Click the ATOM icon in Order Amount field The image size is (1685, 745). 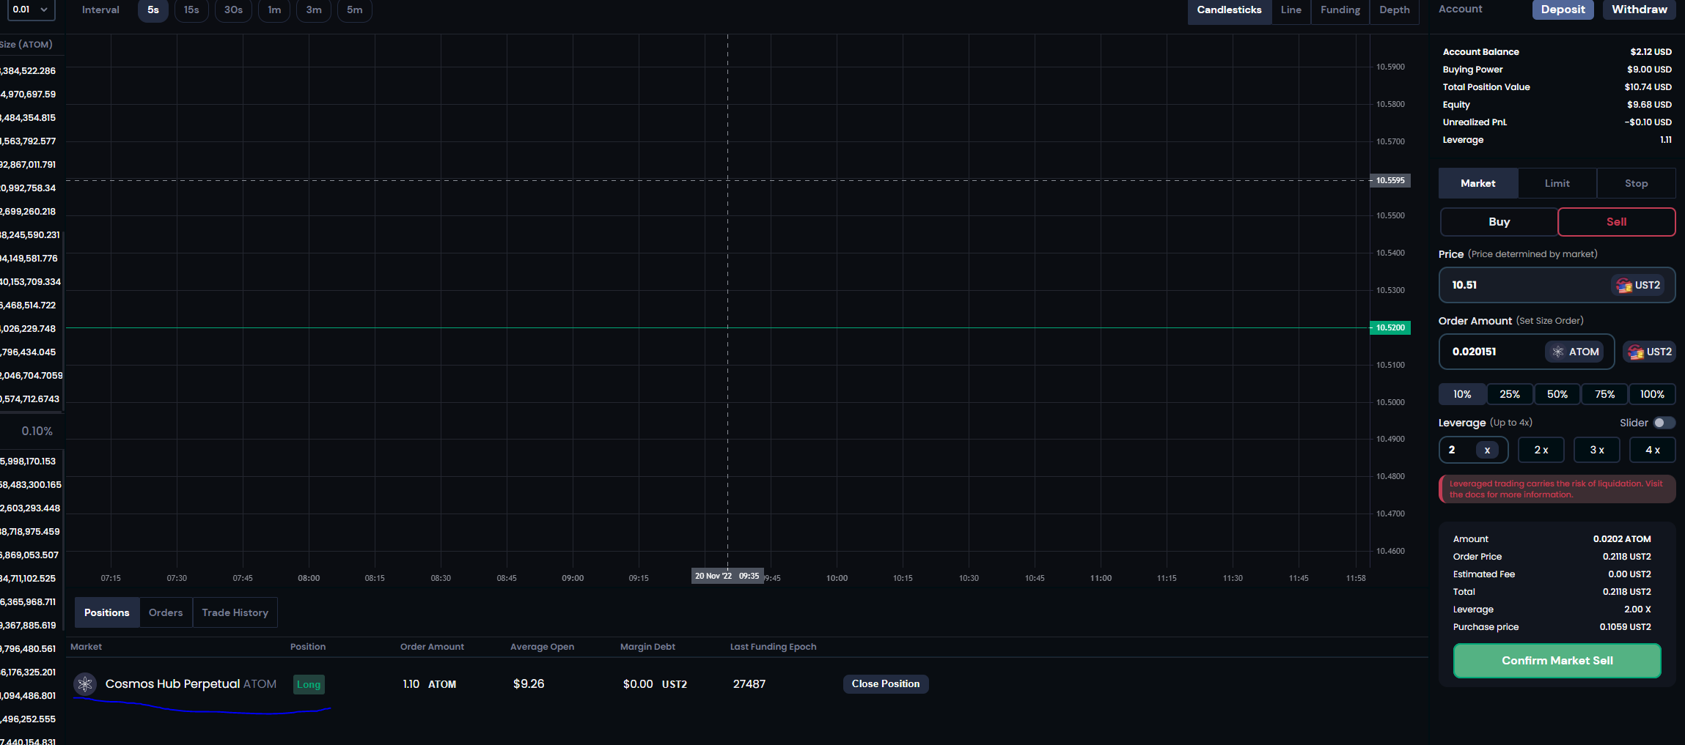click(x=1558, y=352)
